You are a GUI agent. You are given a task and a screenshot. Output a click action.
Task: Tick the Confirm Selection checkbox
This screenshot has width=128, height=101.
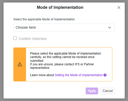coord(15,38)
